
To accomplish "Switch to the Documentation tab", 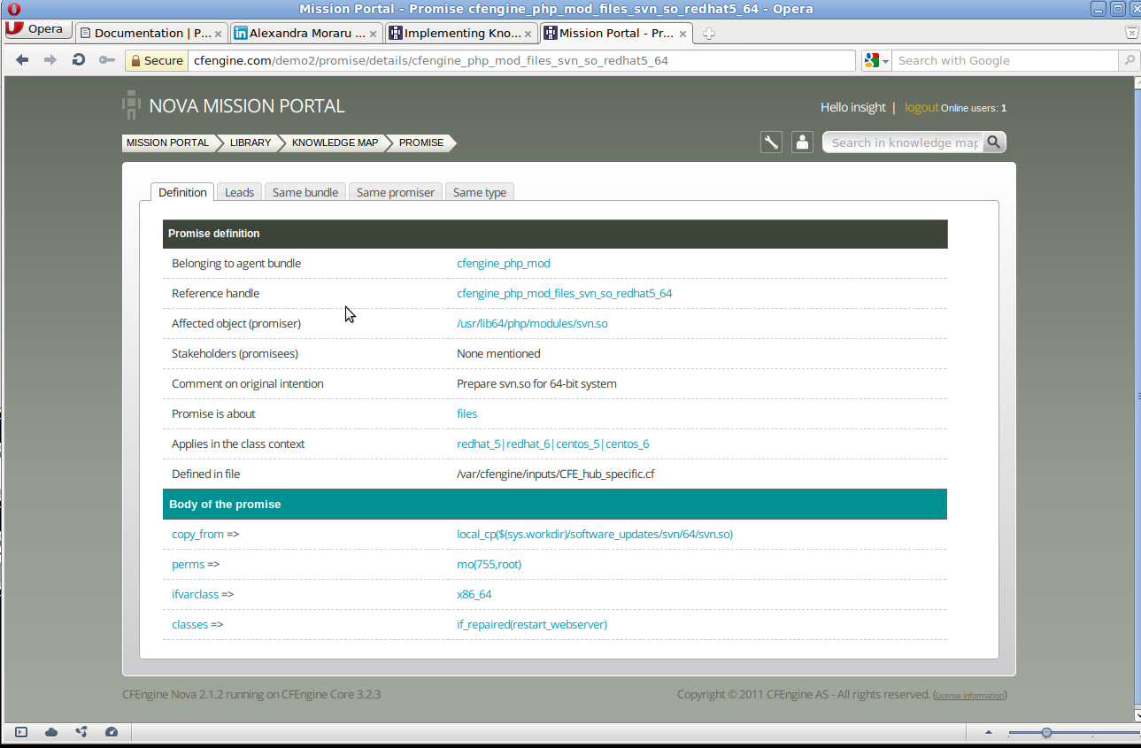I will (x=151, y=33).
